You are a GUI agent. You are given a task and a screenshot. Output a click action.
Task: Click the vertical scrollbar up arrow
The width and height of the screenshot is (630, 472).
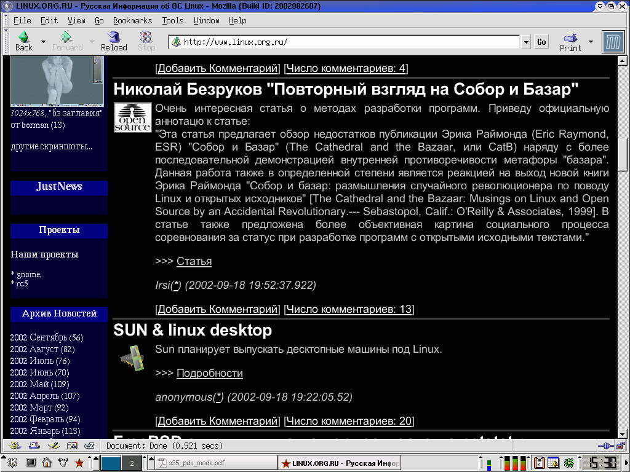[622, 61]
